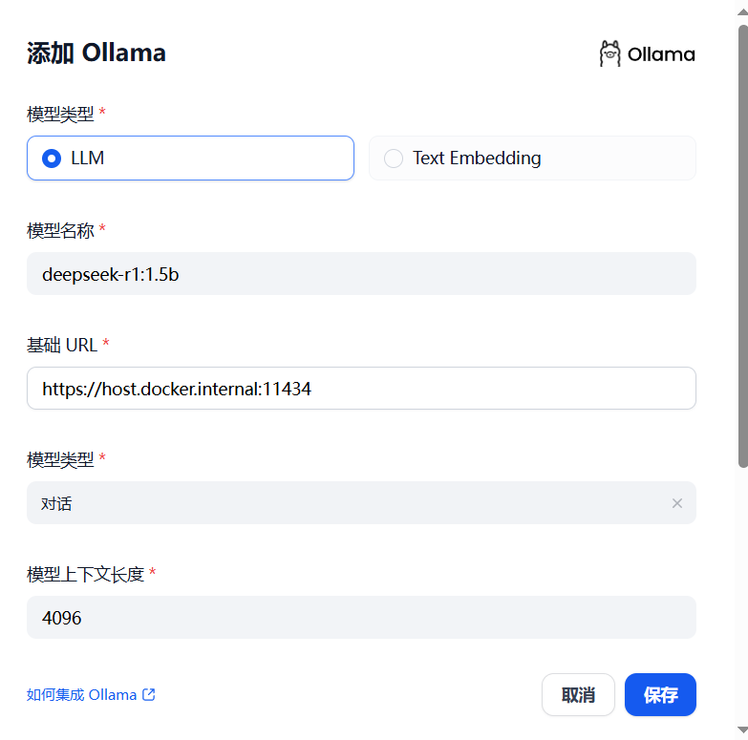Focus the 模型上下文长度 field showing 4096
Image resolution: width=748 pixels, height=740 pixels.
(361, 618)
